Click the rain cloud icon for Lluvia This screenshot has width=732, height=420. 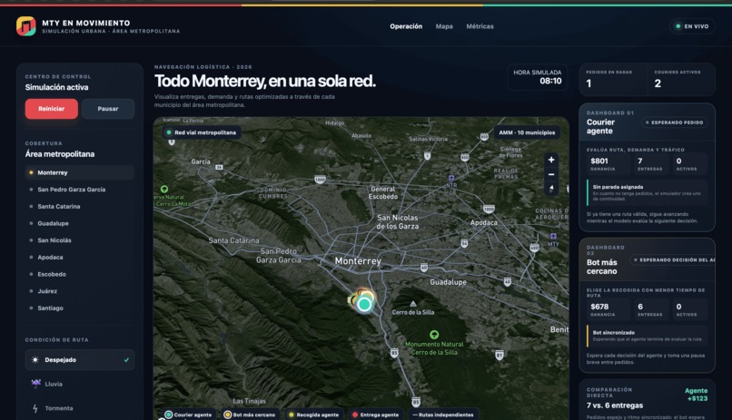[36, 384]
